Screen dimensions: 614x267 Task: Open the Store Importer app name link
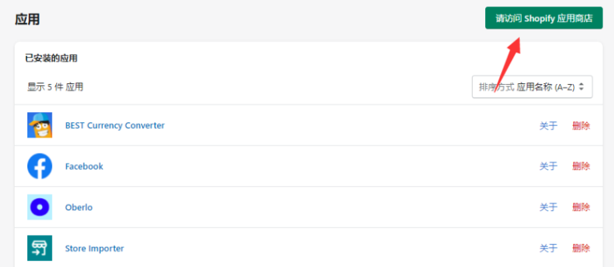tap(94, 248)
